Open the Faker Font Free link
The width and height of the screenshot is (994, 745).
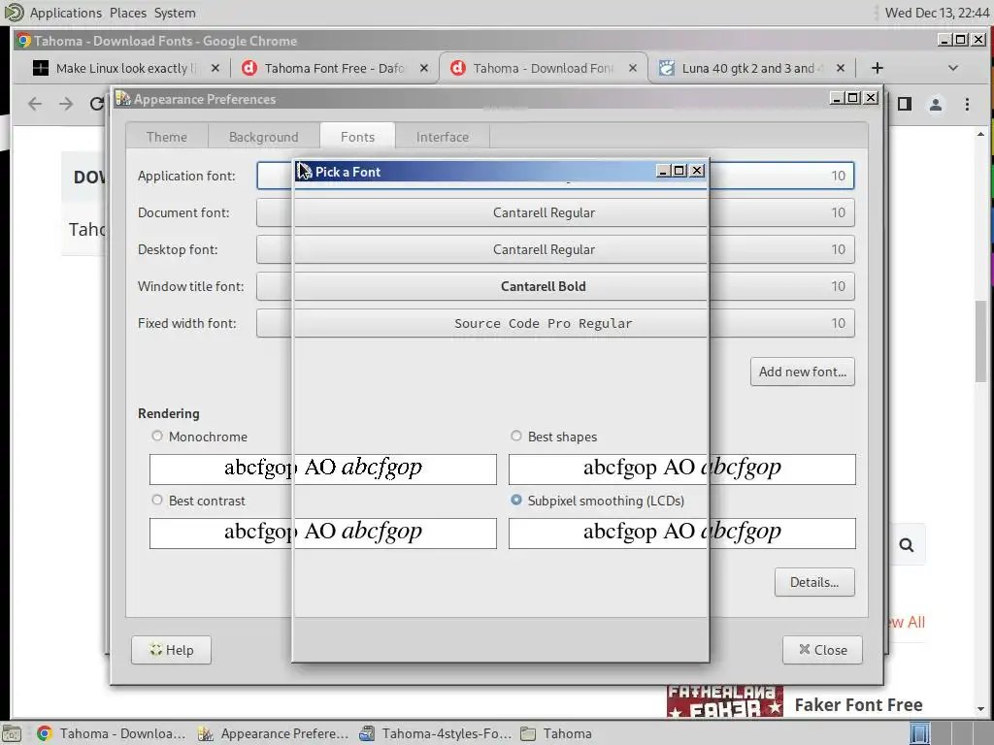click(858, 705)
